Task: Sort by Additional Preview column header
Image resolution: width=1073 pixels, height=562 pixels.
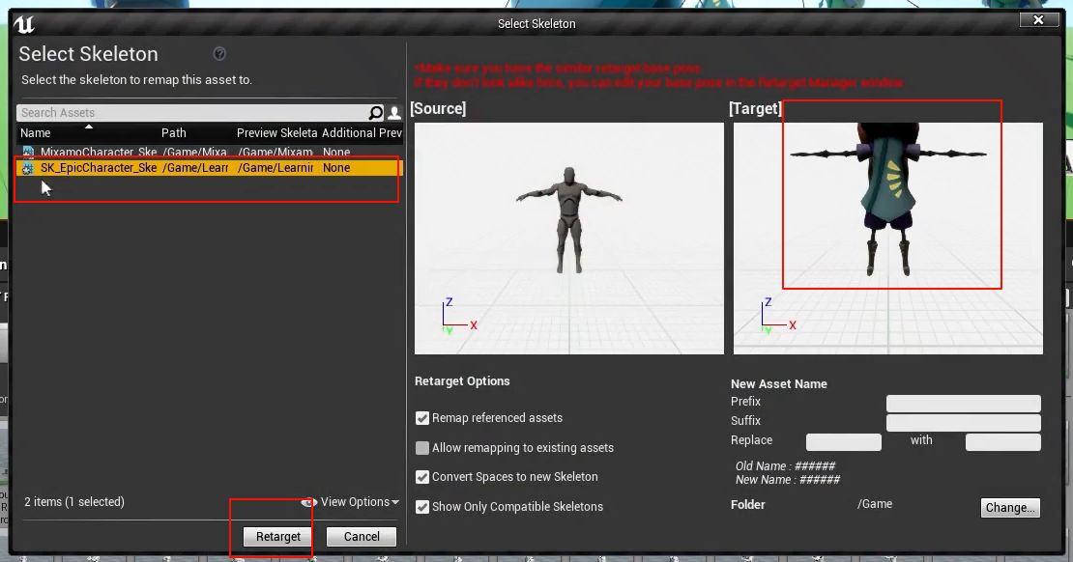Action: tap(362, 132)
